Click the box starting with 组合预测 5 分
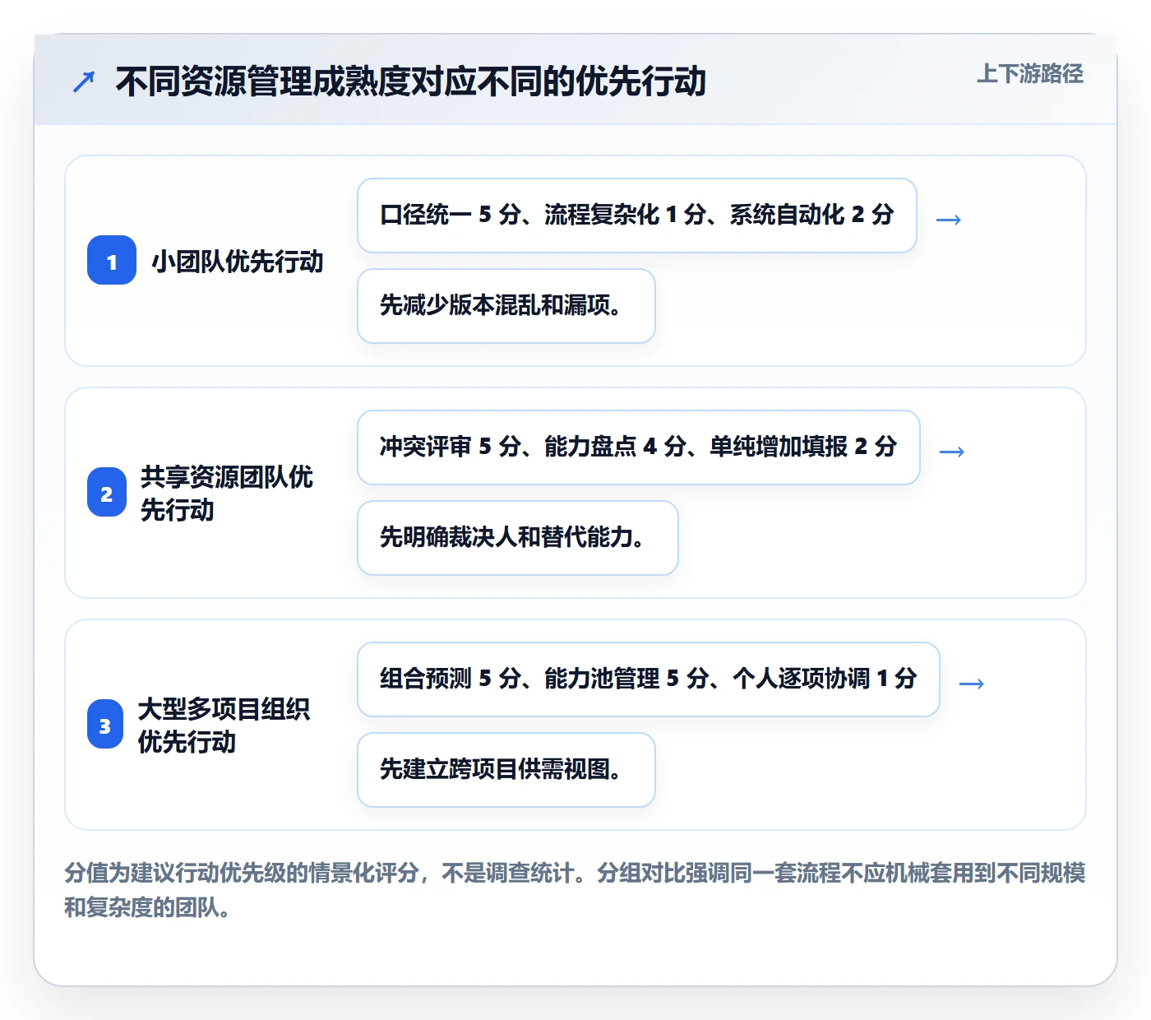Image resolution: width=1151 pixels, height=1020 pixels. coord(649,679)
